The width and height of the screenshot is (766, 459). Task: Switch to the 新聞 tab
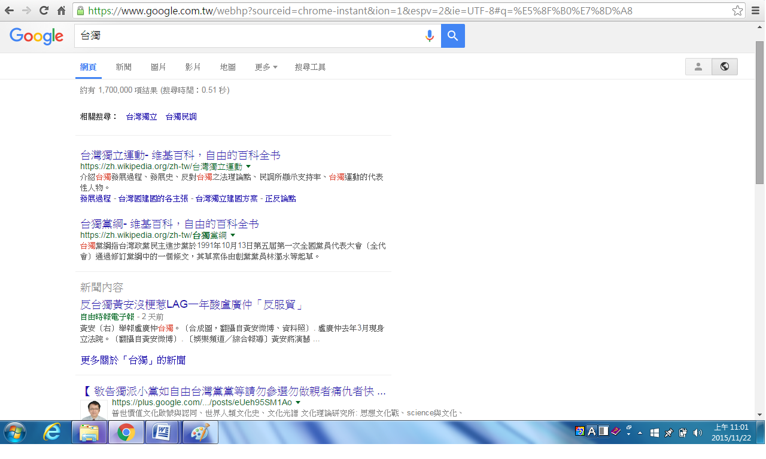coord(123,67)
